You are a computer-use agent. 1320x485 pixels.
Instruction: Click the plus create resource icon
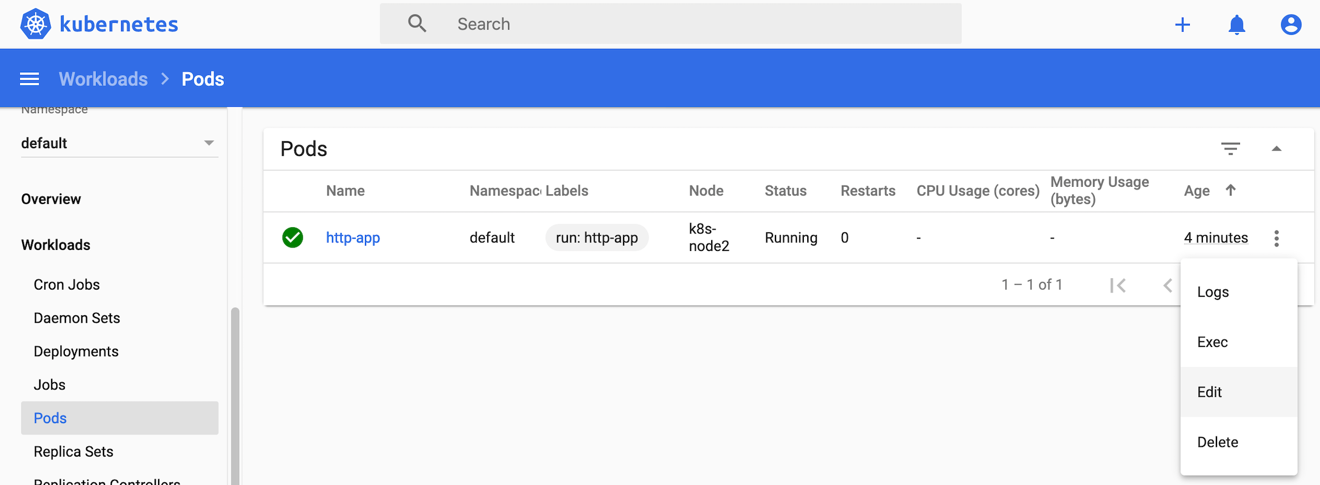1182,24
